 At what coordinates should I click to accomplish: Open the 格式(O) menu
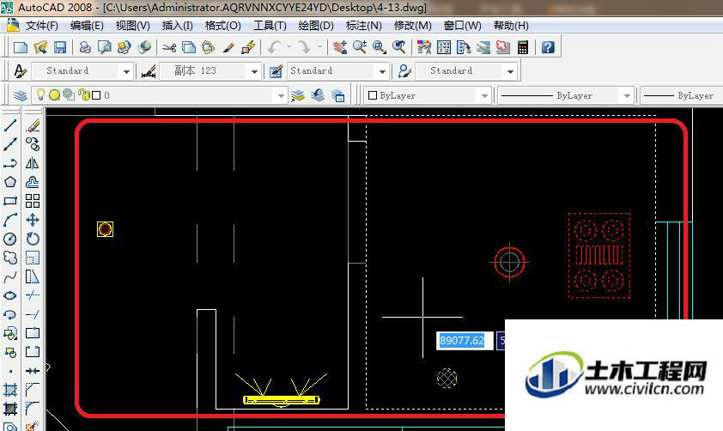tap(222, 26)
